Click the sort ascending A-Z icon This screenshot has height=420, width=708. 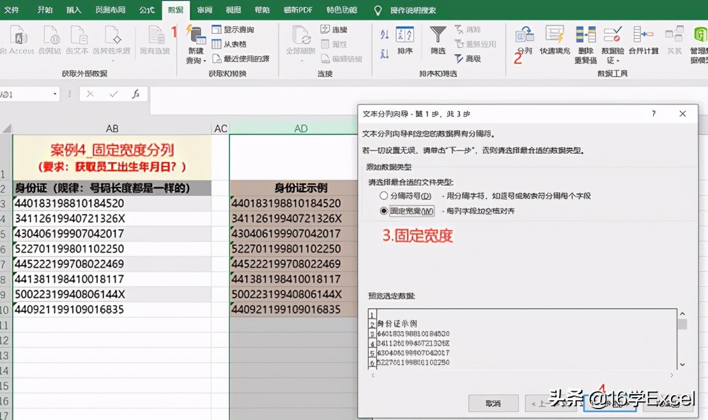(384, 34)
